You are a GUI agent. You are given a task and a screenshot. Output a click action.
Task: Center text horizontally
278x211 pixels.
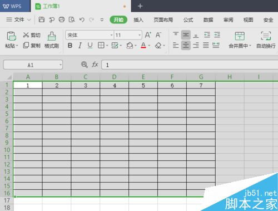pyautogui.click(x=186, y=45)
